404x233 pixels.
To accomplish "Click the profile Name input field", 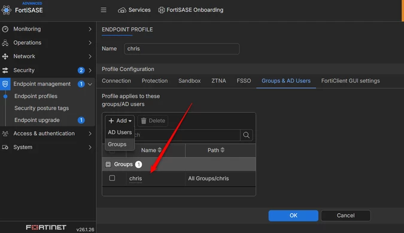I will 181,49.
